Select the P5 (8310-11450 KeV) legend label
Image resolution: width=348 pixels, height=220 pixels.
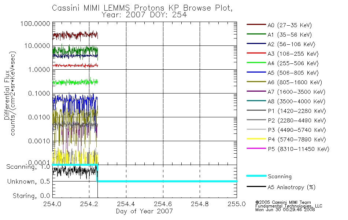[299, 149]
